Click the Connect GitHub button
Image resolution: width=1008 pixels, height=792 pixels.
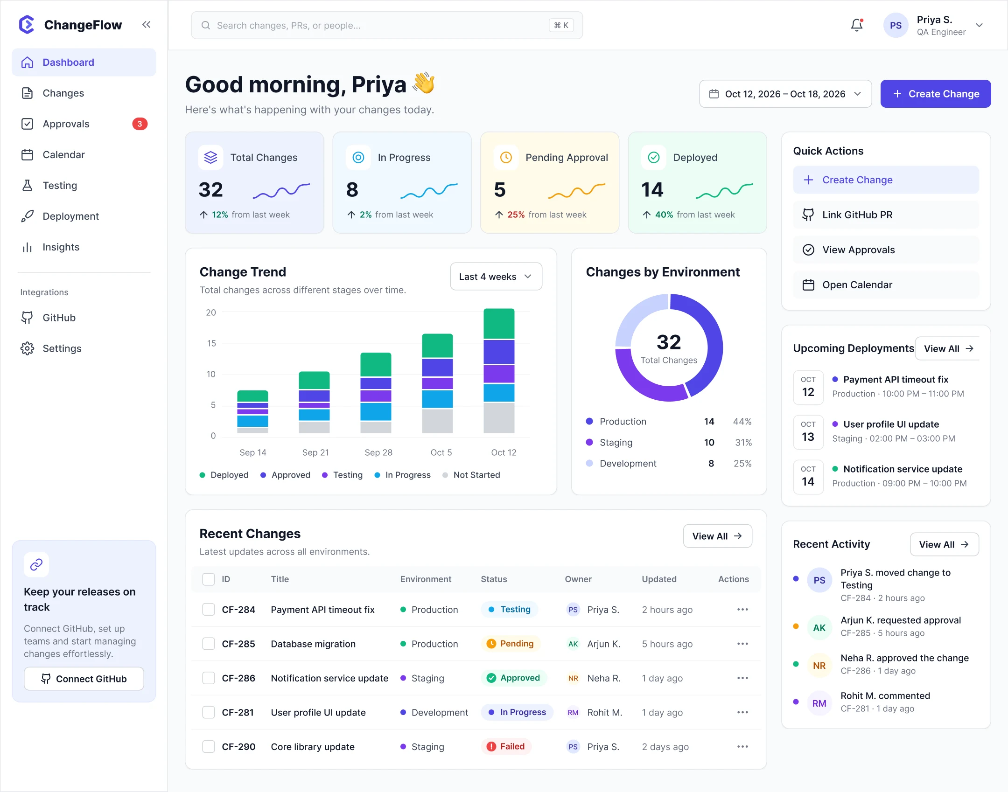[x=84, y=679]
